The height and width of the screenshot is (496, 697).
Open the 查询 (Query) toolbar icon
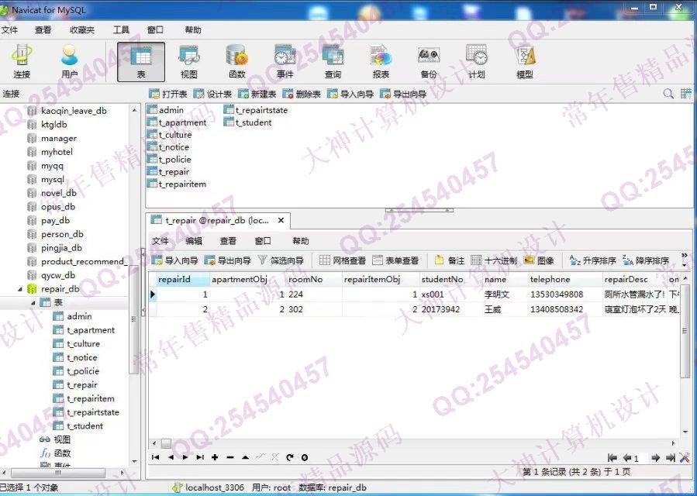click(333, 62)
